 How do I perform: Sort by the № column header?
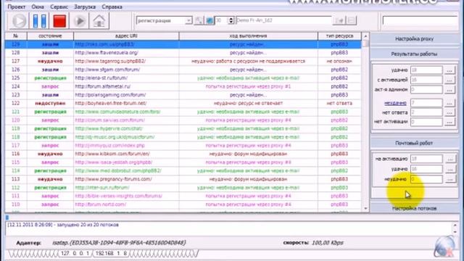click(16, 36)
